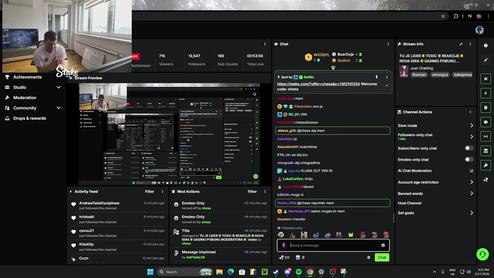Open browser extensions puzzle icon
The height and width of the screenshot is (278, 494).
click(456, 16)
